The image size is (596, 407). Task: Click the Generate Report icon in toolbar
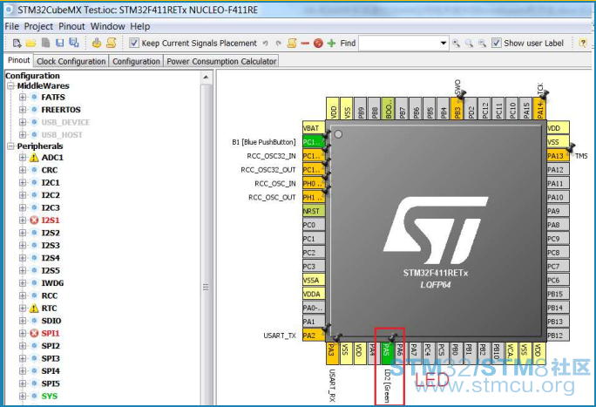(x=111, y=43)
